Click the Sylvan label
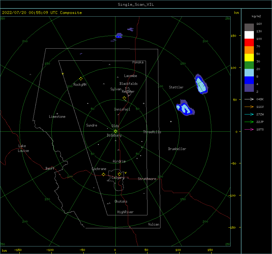This screenshot has width=272, height=254. tap(116, 89)
